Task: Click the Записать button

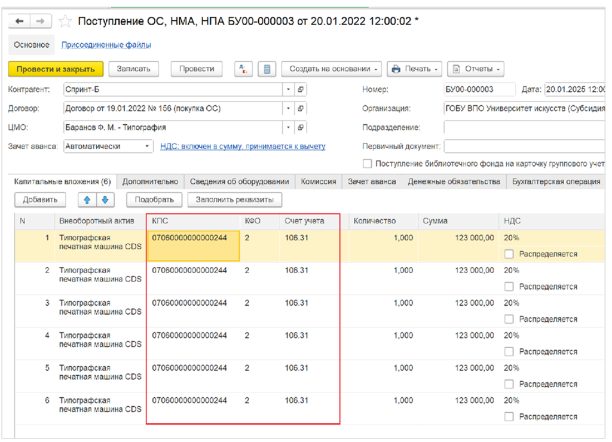Action: click(133, 69)
